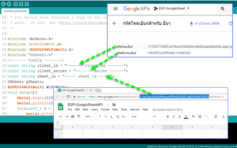This screenshot has height=148, width=237.
Task: Open the Insert menu in Sheets
Action: coord(95,110)
